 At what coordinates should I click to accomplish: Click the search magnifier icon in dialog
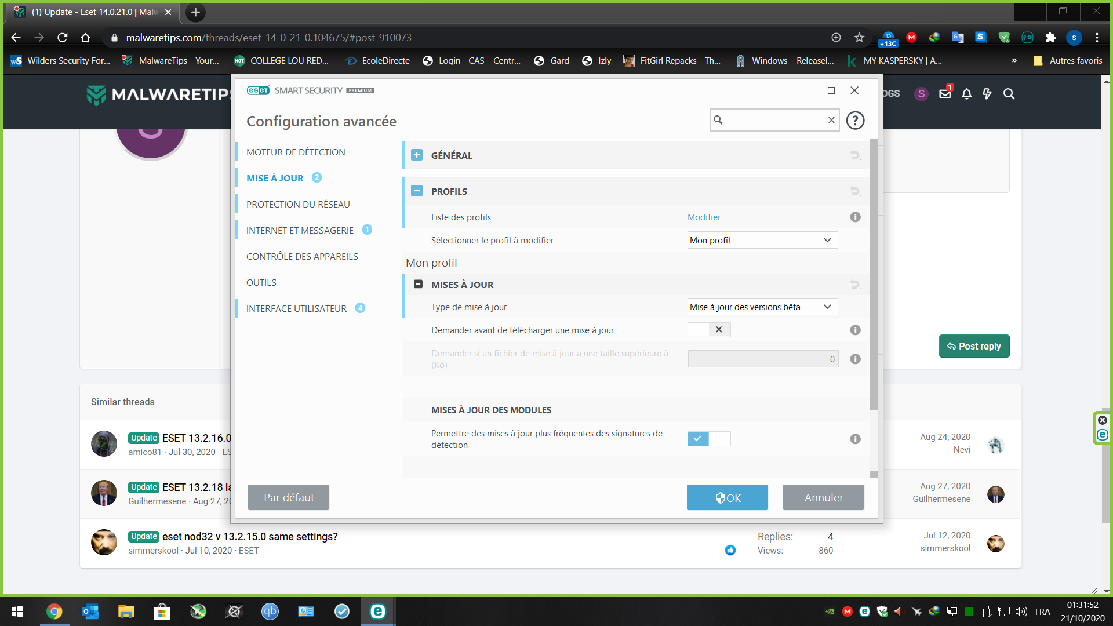pyautogui.click(x=718, y=120)
